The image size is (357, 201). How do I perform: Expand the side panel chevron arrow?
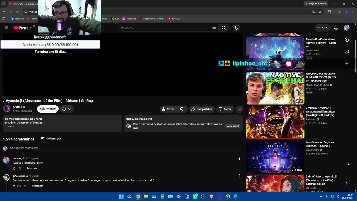[x=347, y=183]
